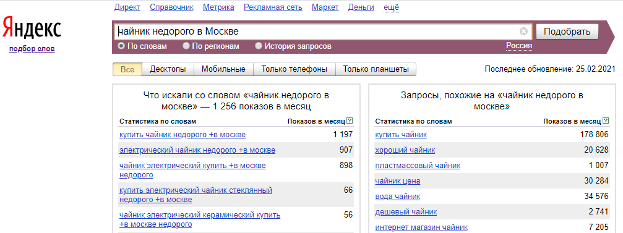
Task: Open 'чайник электрический купить +в москве недорого' query
Action: tap(192, 170)
